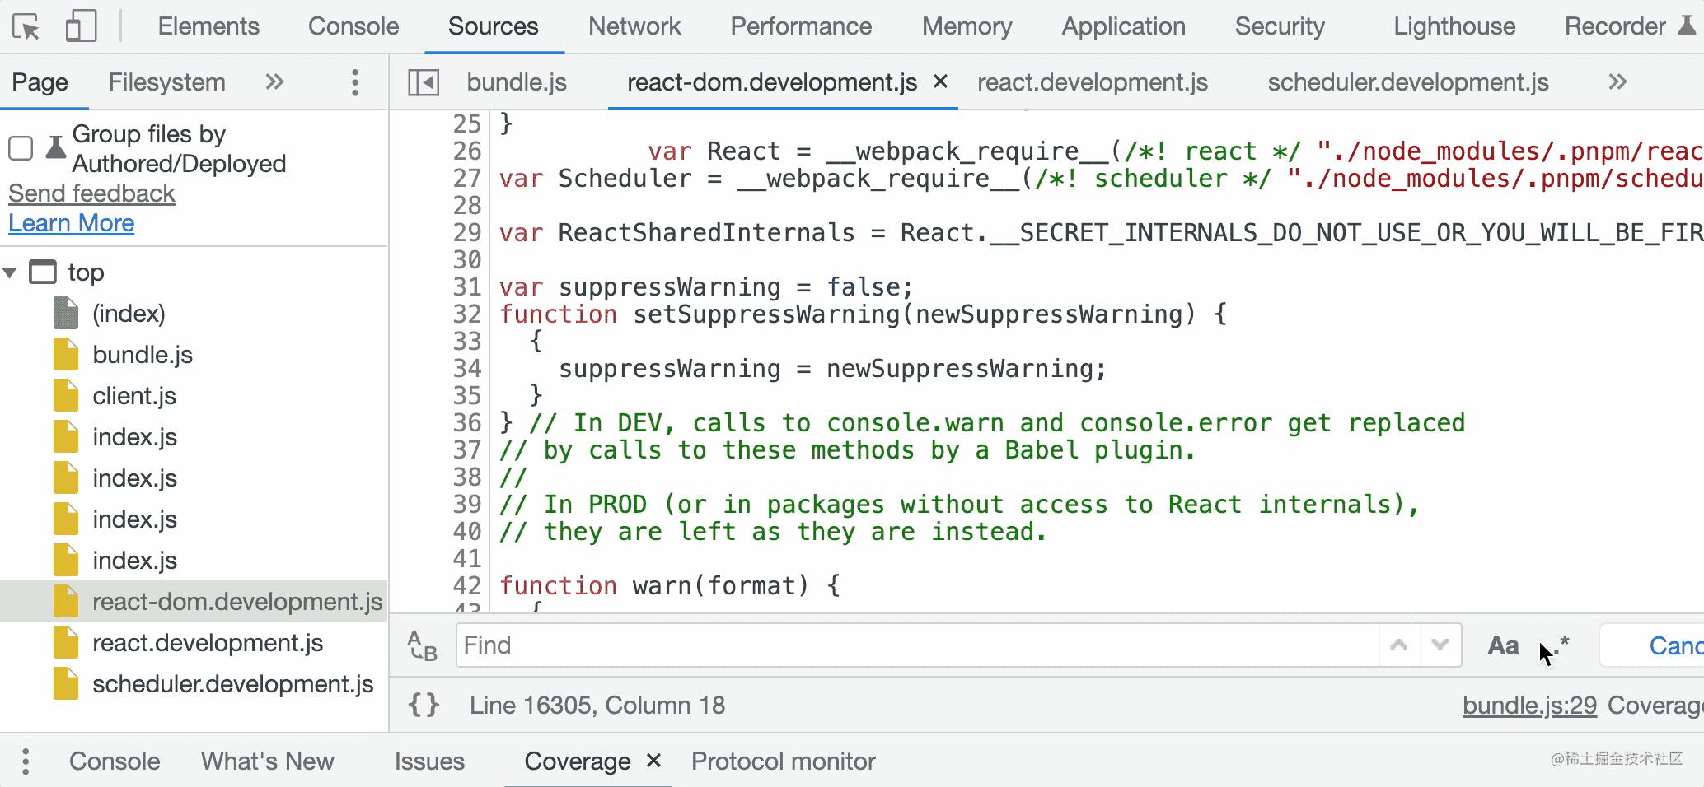This screenshot has width=1704, height=787.
Task: Open bundle.js:29 from the status bar
Action: 1528,706
